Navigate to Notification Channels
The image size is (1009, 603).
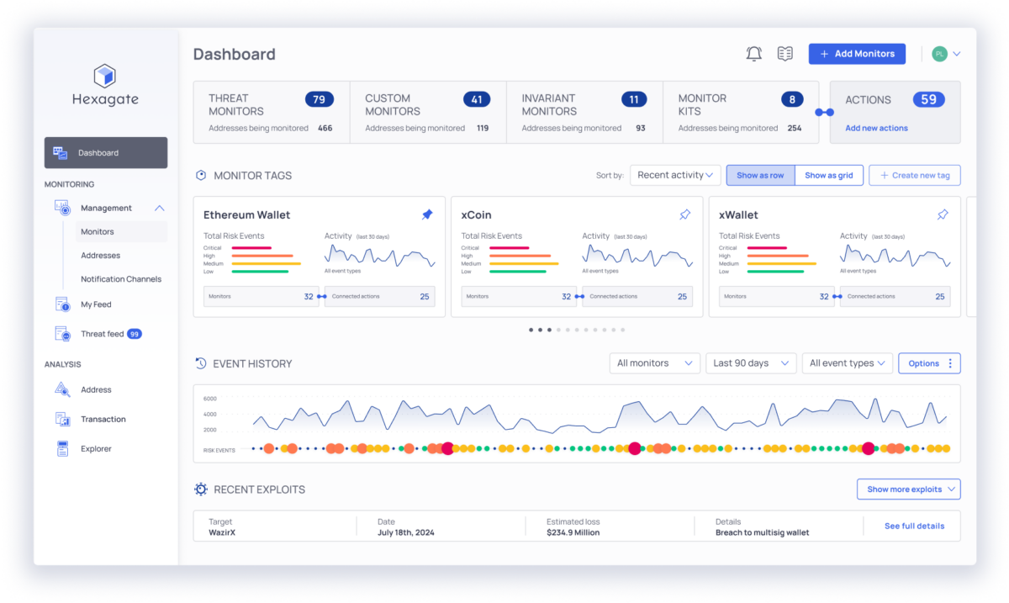coord(120,279)
